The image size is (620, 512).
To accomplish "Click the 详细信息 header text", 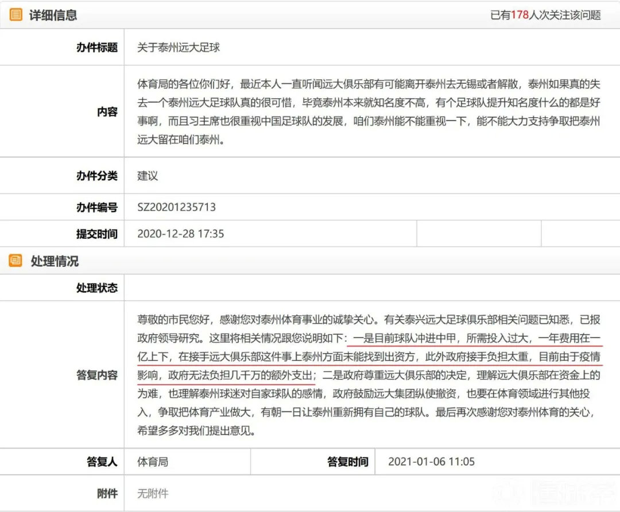I will [x=53, y=15].
